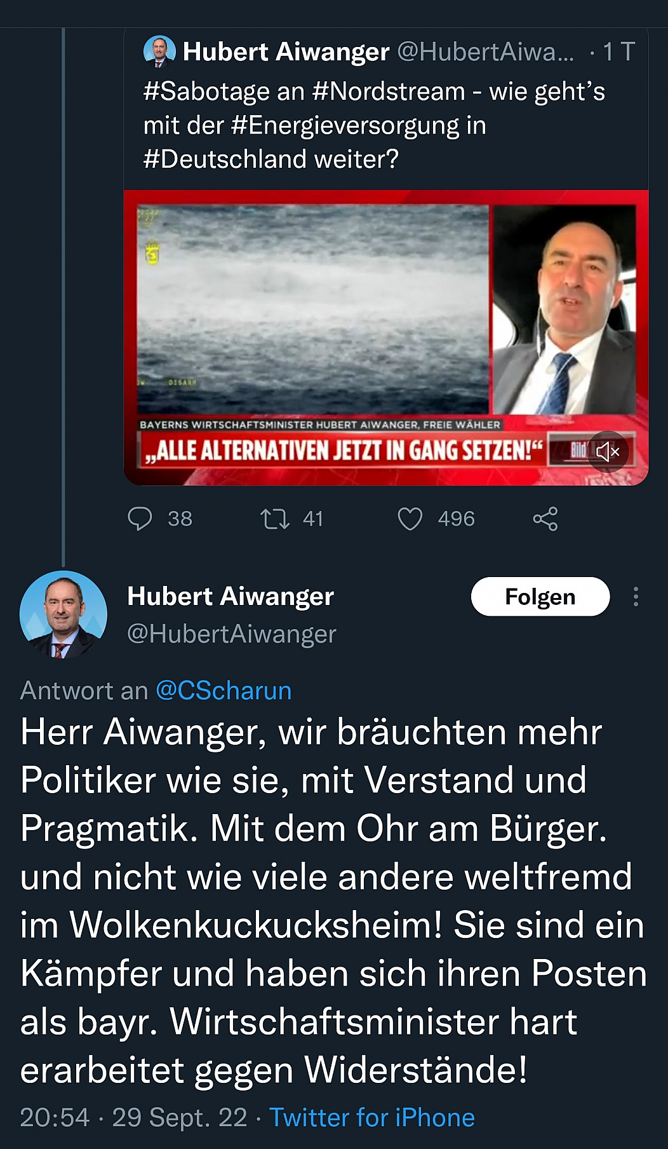This screenshot has height=1149, width=668.
Task: Tap the Folgen button
Action: pyautogui.click(x=540, y=597)
